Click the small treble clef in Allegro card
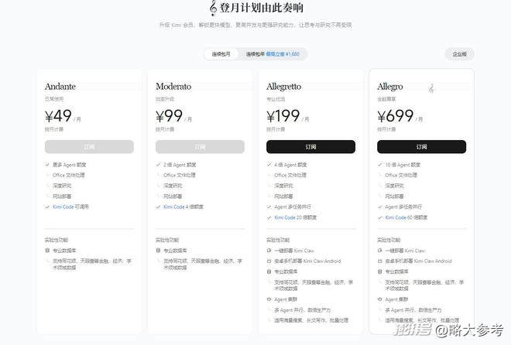Viewport: 511px width, 345px height. (431, 88)
